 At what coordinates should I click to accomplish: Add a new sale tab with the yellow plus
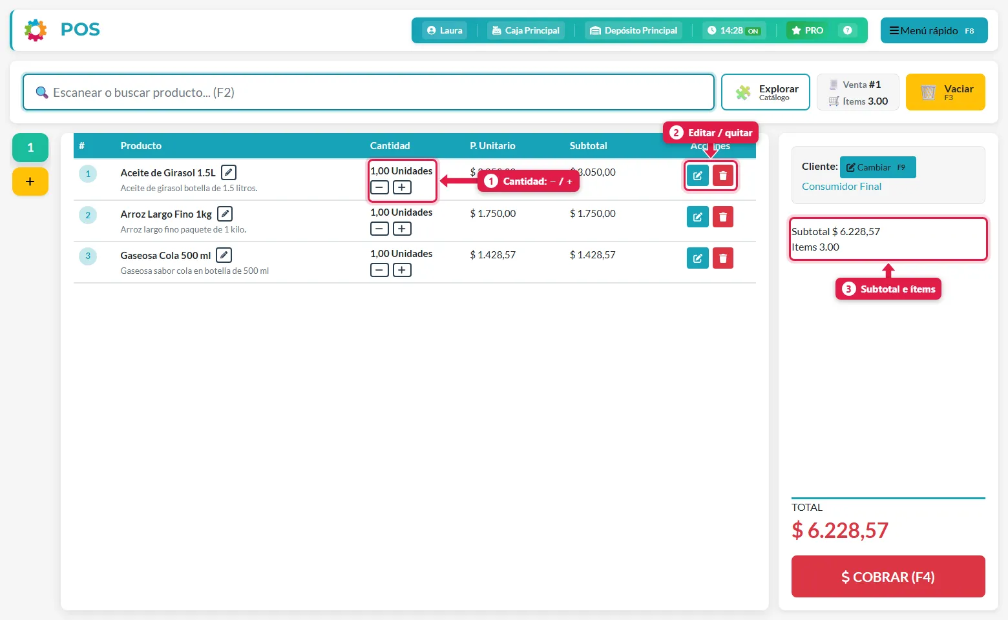tap(30, 181)
